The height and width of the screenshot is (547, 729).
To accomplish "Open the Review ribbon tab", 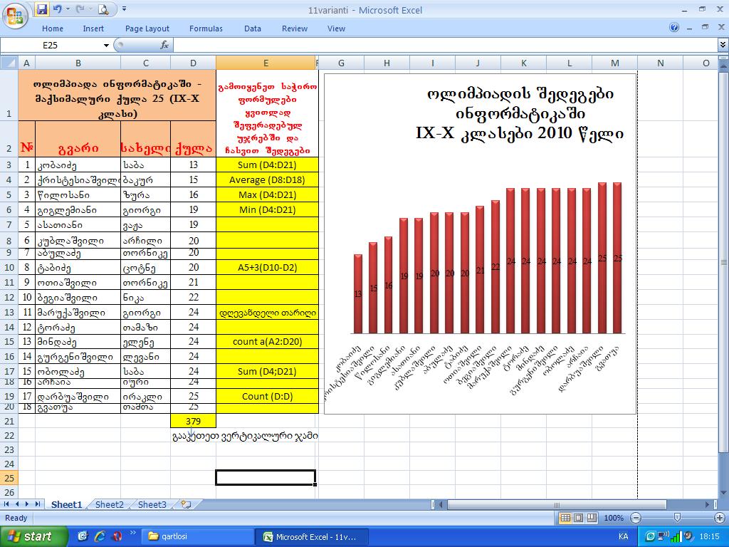I will coord(294,28).
